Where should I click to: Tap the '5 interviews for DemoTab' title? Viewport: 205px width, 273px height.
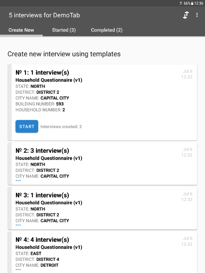tap(45, 15)
